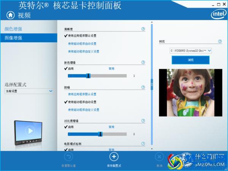
Task: Click the 肤色增强 value 3
Action: click(134, 76)
